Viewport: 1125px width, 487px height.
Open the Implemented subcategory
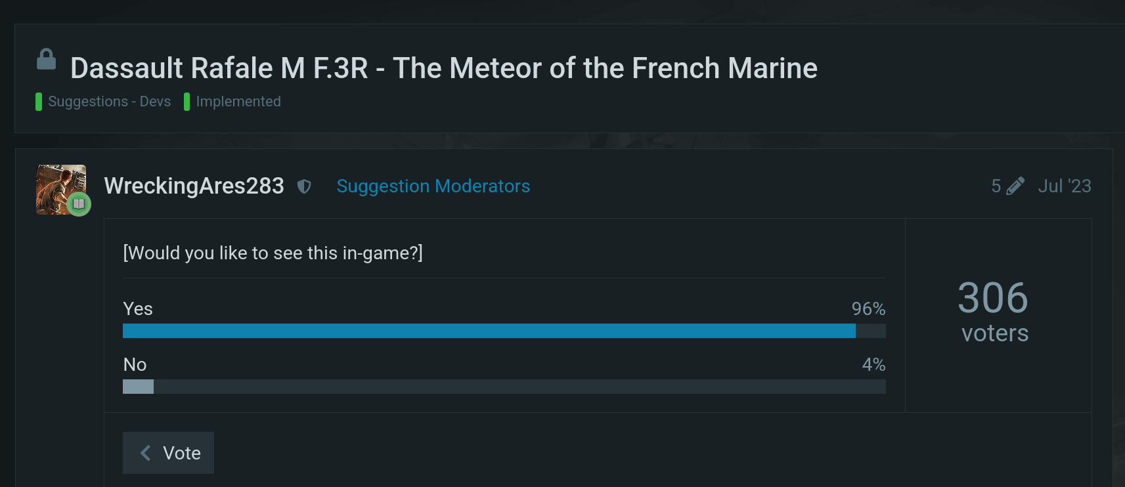coord(238,102)
